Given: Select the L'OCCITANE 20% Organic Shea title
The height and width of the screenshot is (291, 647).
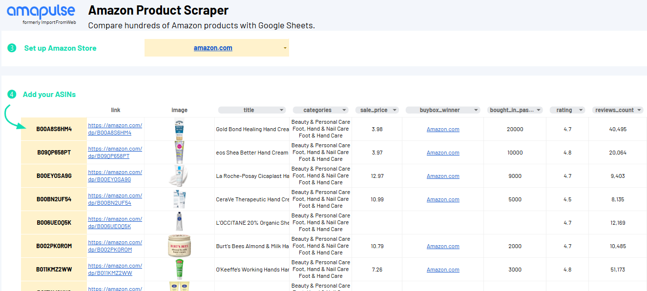Looking at the screenshot, I should pos(252,223).
